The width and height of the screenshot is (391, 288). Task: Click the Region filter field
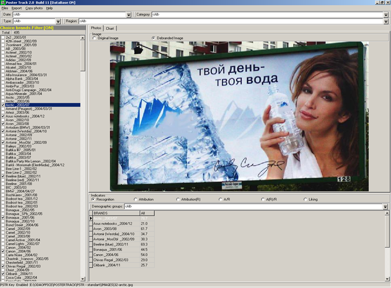pos(231,21)
